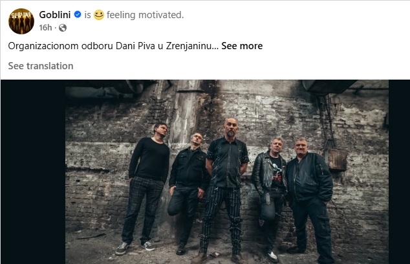Image resolution: width=410 pixels, height=264 pixels.
Task: Click the rusty metal box on the wall
Action: click(338, 159)
